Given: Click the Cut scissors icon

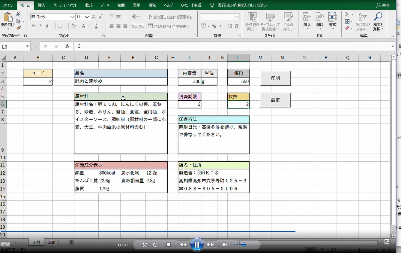Looking at the screenshot, I should (x=18, y=14).
